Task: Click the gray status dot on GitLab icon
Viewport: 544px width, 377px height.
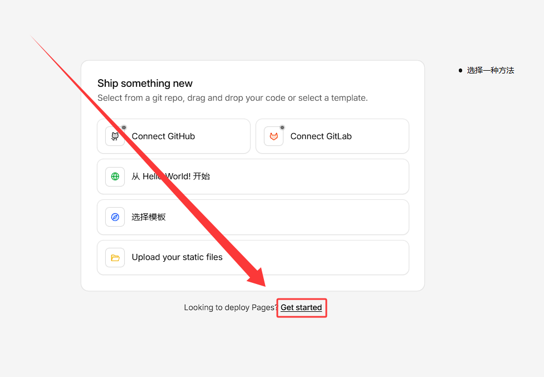Action: [x=282, y=128]
